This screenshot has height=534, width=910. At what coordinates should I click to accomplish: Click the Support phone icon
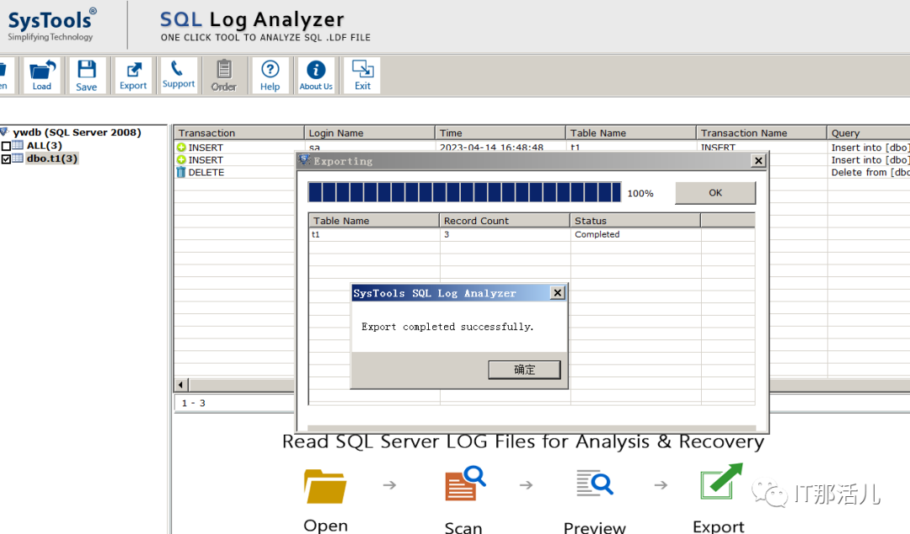[x=178, y=76]
